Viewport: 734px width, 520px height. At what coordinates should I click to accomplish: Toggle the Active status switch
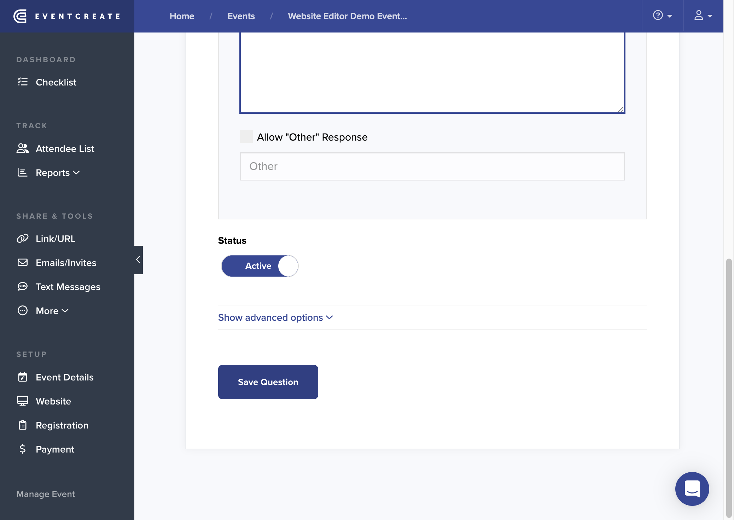[260, 266]
